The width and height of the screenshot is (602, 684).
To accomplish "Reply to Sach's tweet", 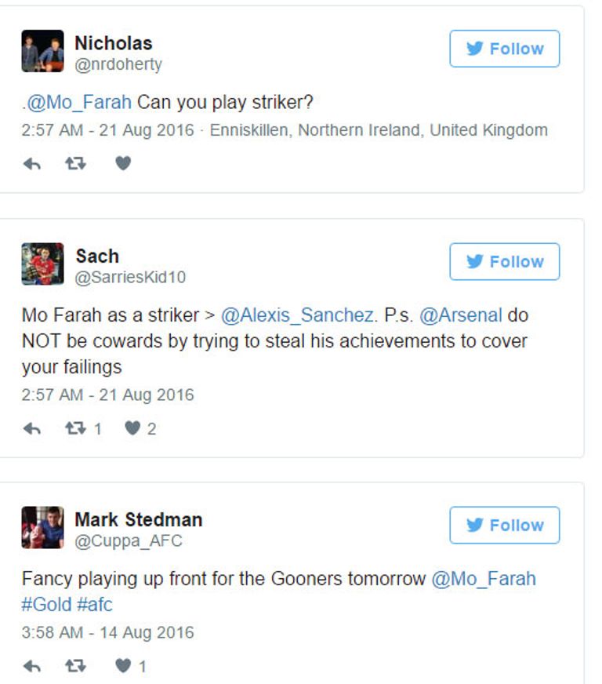I will (x=31, y=429).
